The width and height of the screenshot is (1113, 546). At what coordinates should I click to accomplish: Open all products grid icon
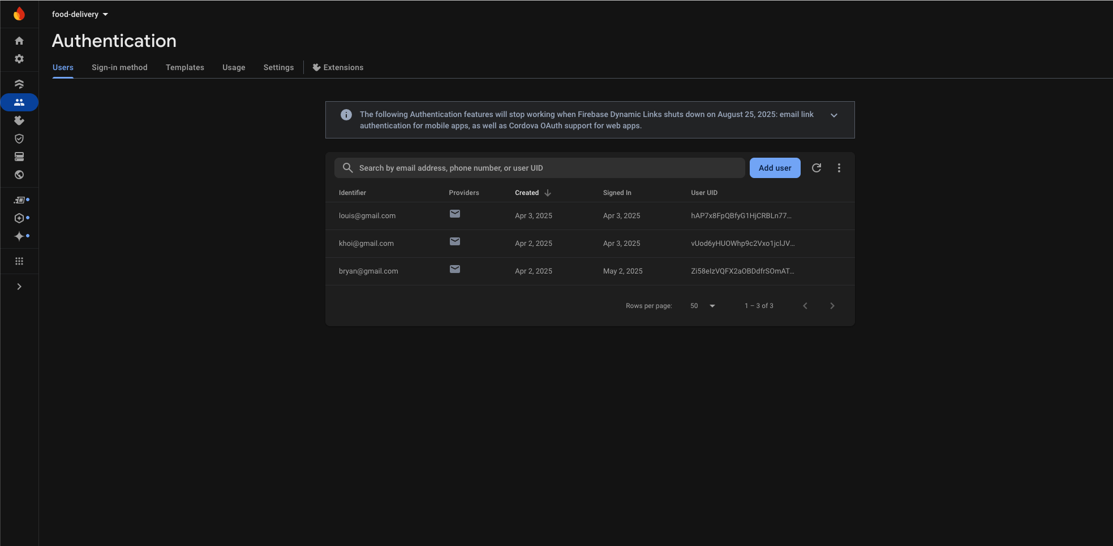click(x=19, y=261)
